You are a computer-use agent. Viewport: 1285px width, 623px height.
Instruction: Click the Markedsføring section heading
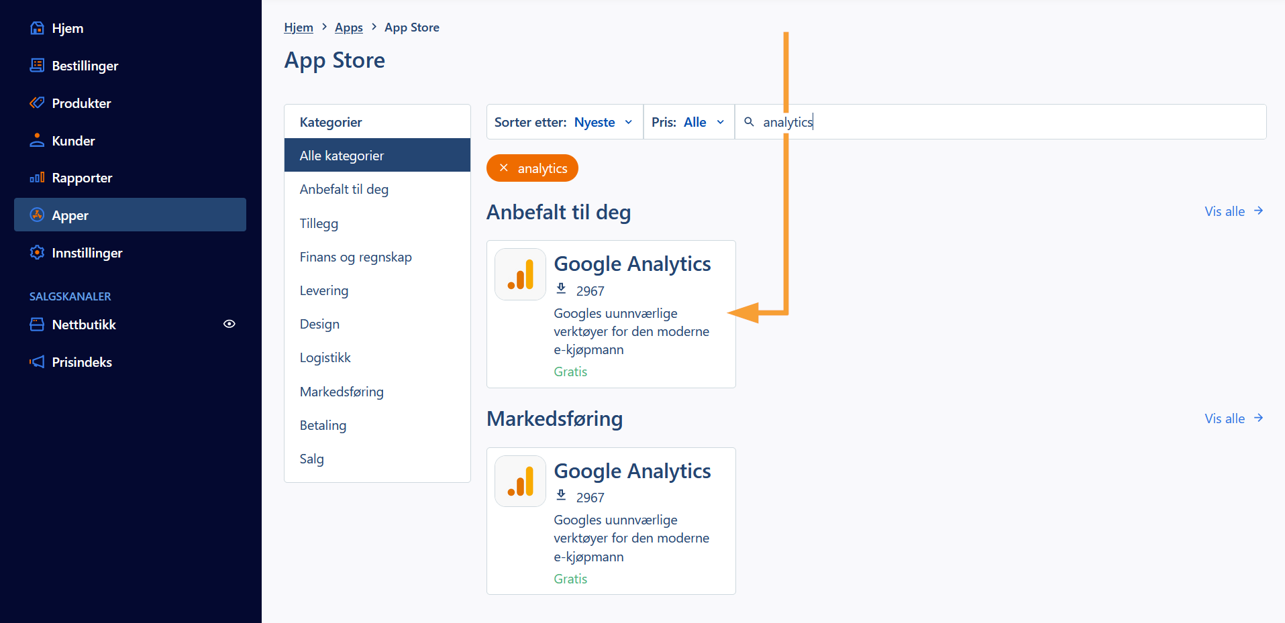point(554,418)
